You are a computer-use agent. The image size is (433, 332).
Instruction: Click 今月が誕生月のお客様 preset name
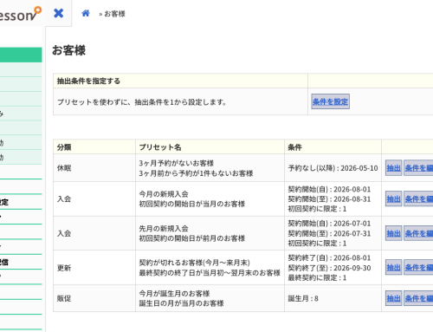174,294
